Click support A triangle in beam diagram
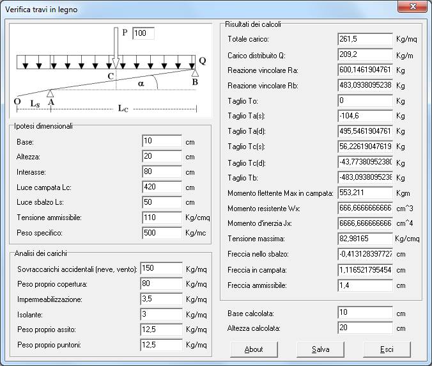This screenshot has height=366, width=432. click(50, 93)
